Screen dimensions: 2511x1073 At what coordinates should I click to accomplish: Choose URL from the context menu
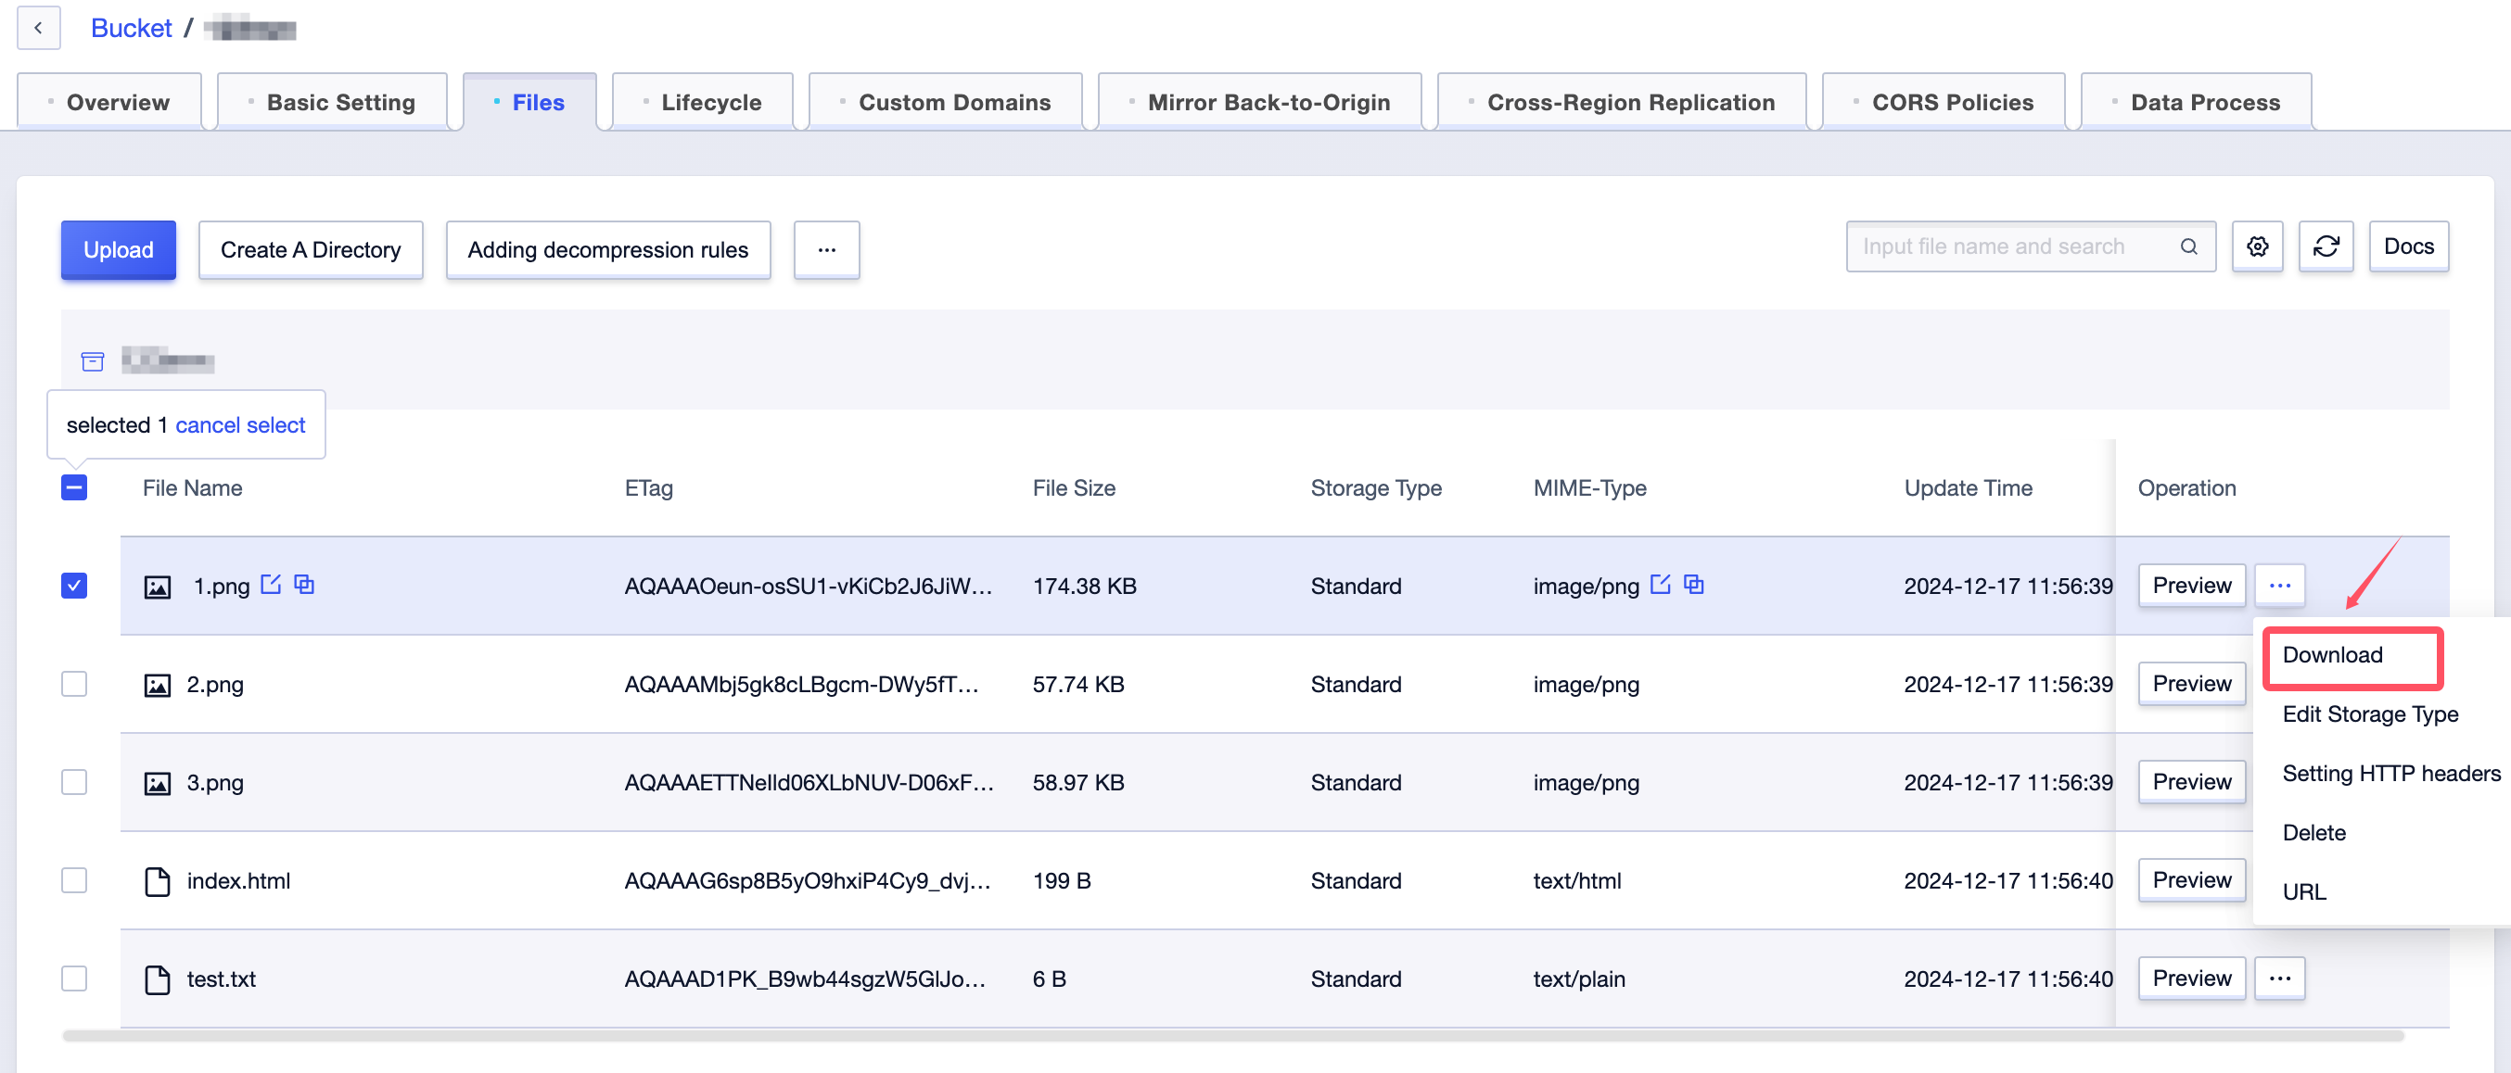(2304, 892)
